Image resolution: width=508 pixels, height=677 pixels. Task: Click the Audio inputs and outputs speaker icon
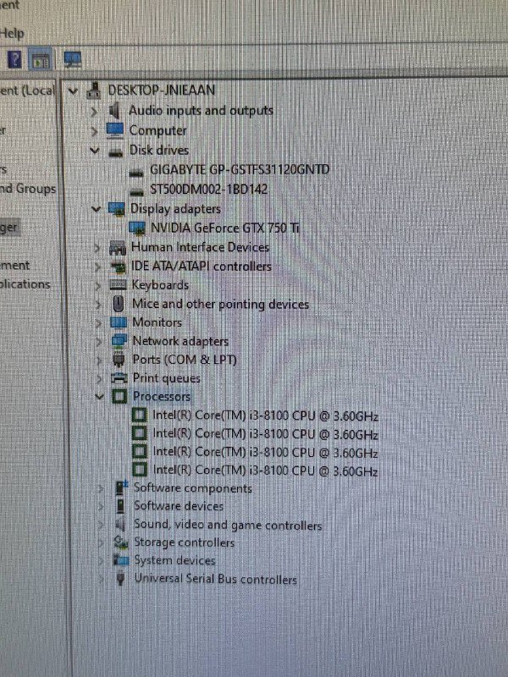point(114,111)
